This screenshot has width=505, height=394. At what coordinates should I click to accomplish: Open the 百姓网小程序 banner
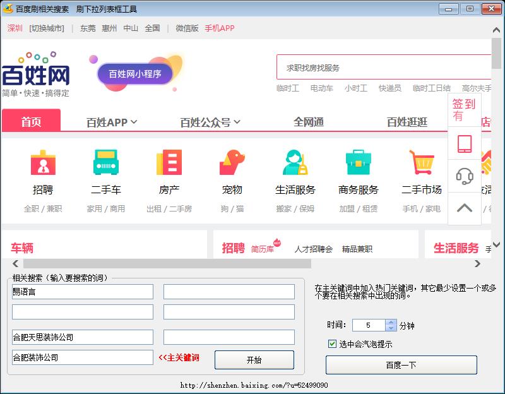tap(135, 74)
